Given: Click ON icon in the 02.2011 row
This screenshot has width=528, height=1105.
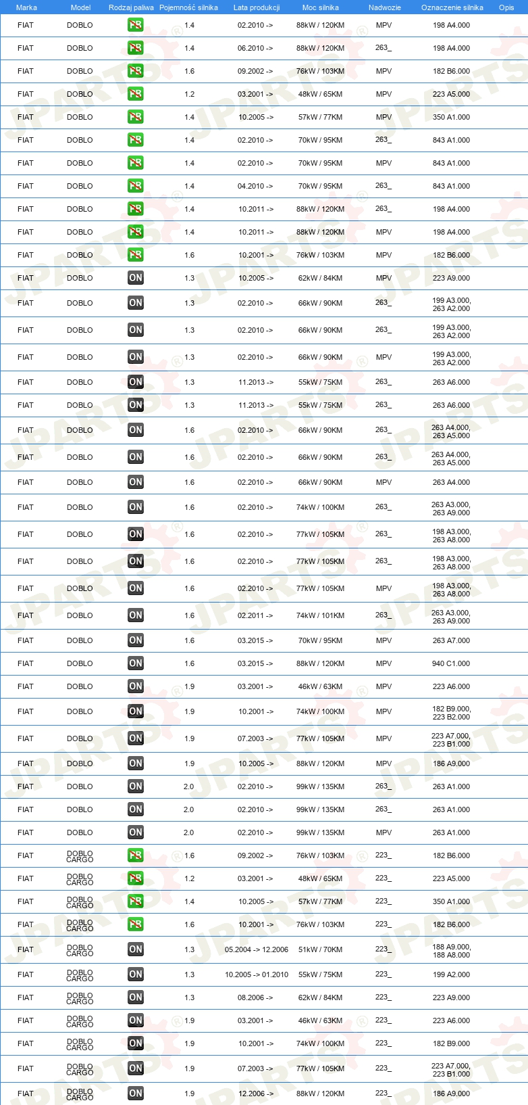Looking at the screenshot, I should [136, 615].
